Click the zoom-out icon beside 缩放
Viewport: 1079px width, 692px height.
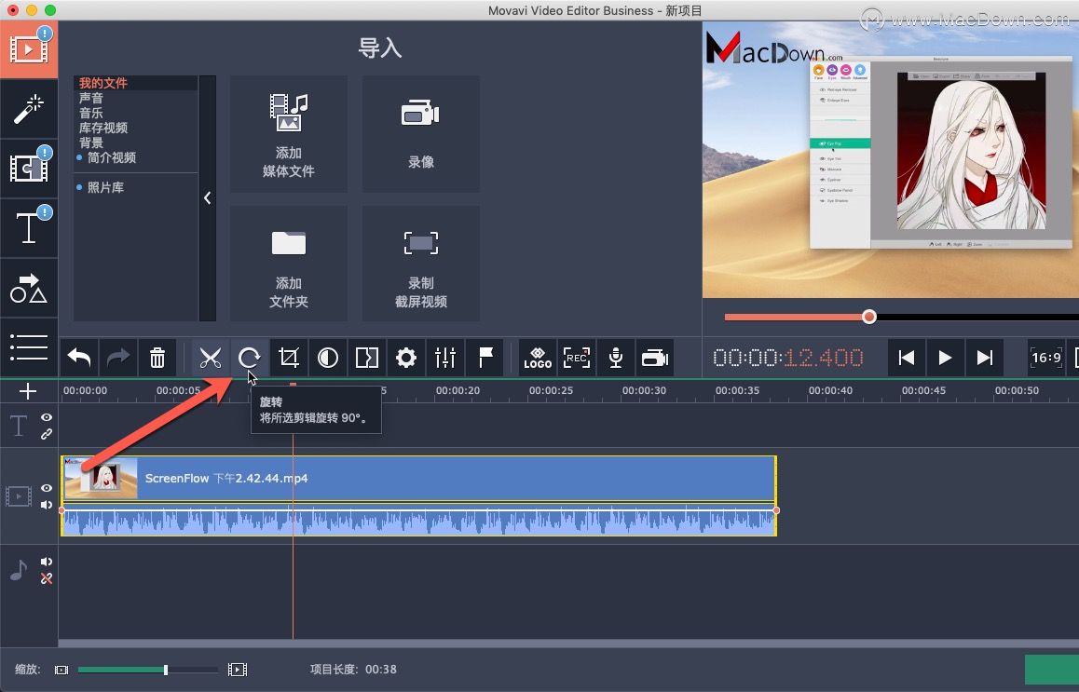coord(61,670)
